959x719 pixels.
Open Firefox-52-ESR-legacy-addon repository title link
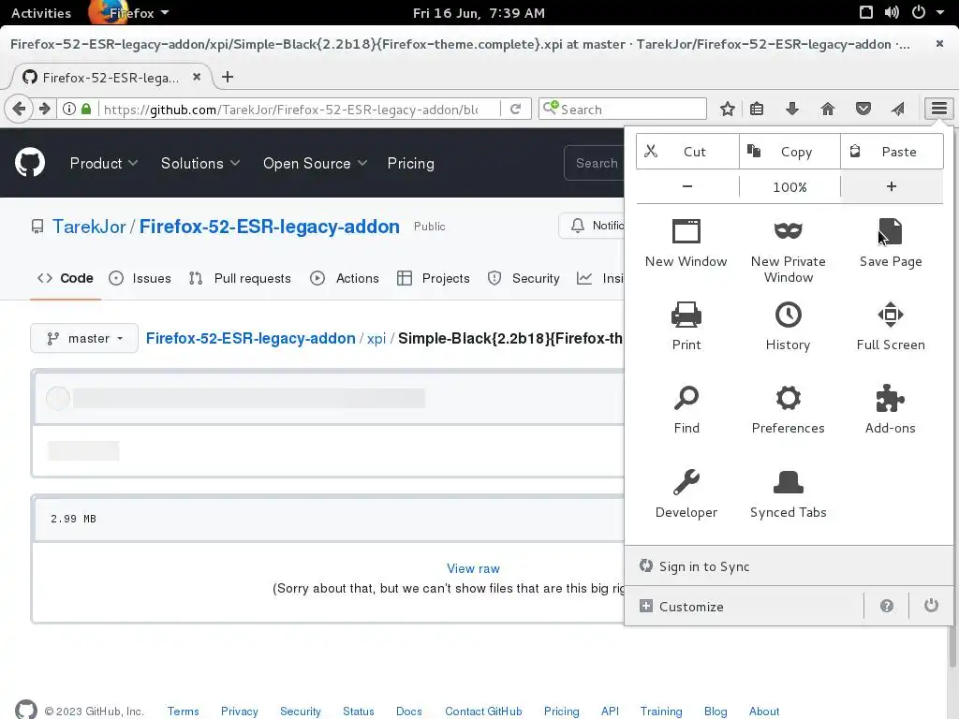pos(269,227)
